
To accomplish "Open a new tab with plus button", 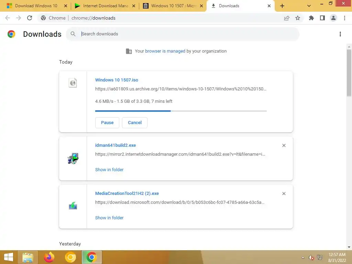I will [282, 6].
